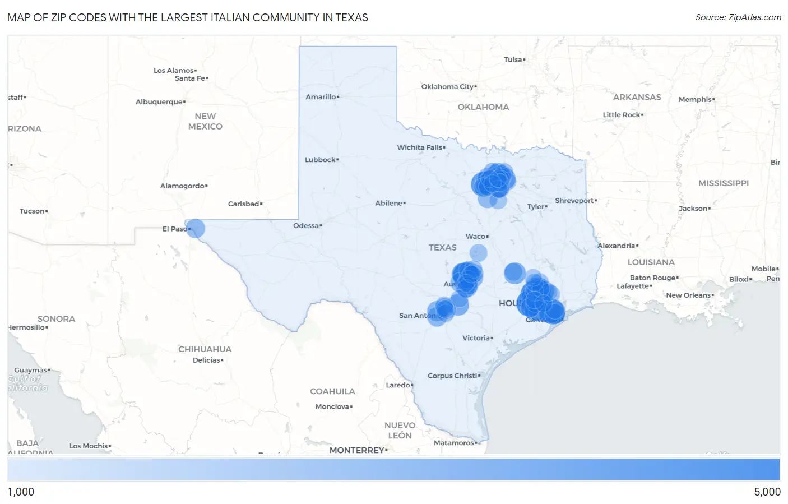
Task: Click the Albuquerque city label
Action: click(x=159, y=102)
